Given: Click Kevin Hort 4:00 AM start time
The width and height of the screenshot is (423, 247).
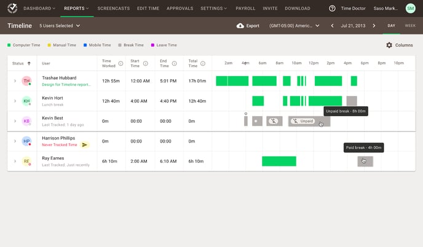Looking at the screenshot, I should click(139, 101).
